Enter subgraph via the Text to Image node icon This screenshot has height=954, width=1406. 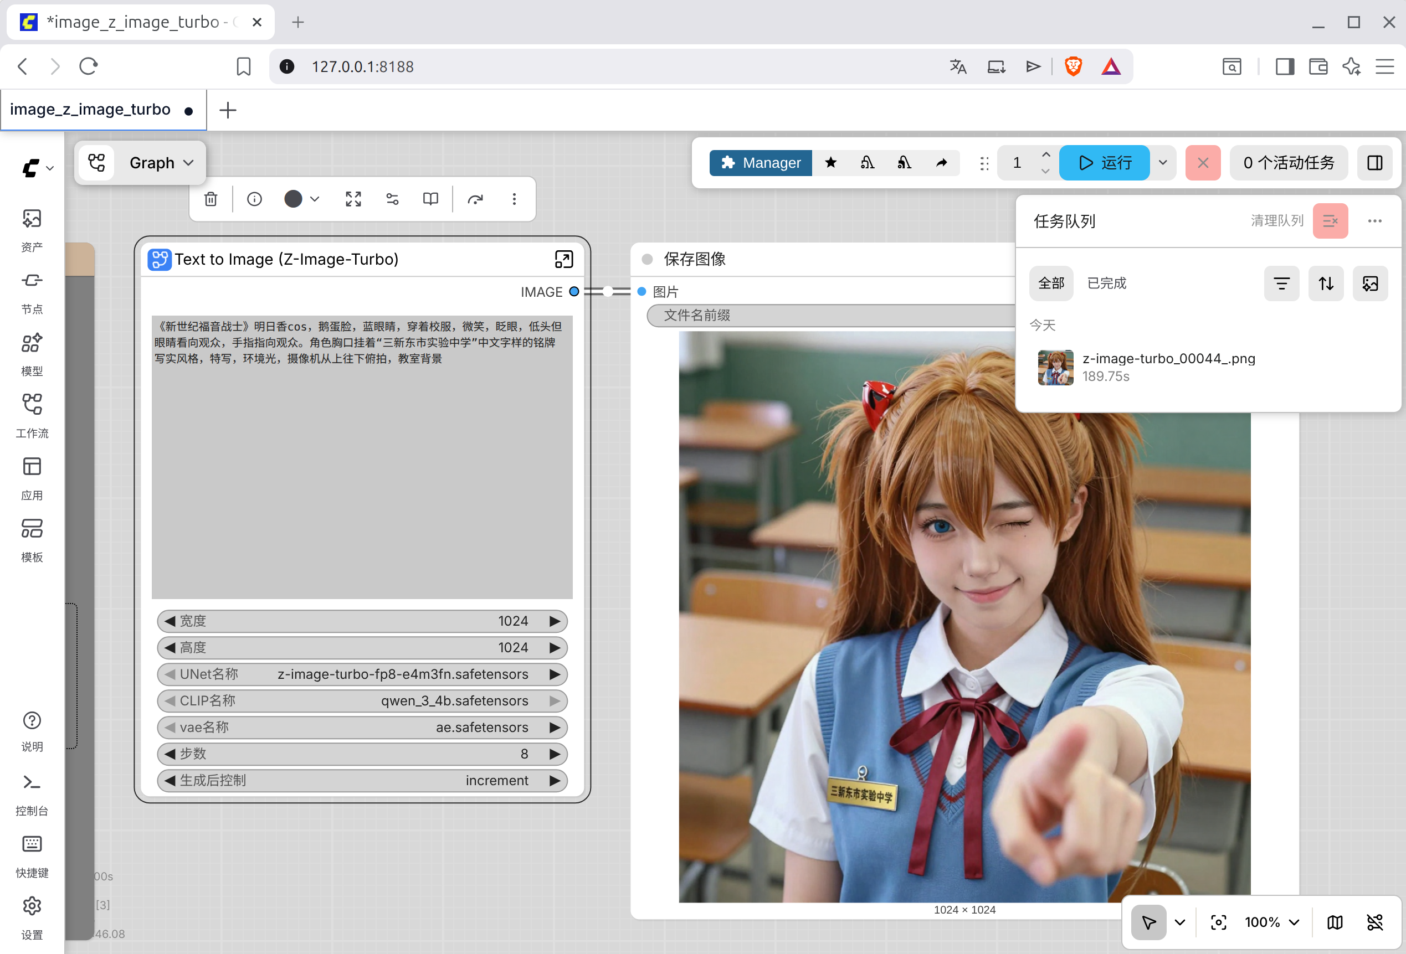[564, 259]
